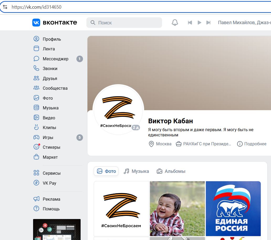Click the Стикеры smiley icon
Viewport: 271px width, 240px height.
(37, 147)
